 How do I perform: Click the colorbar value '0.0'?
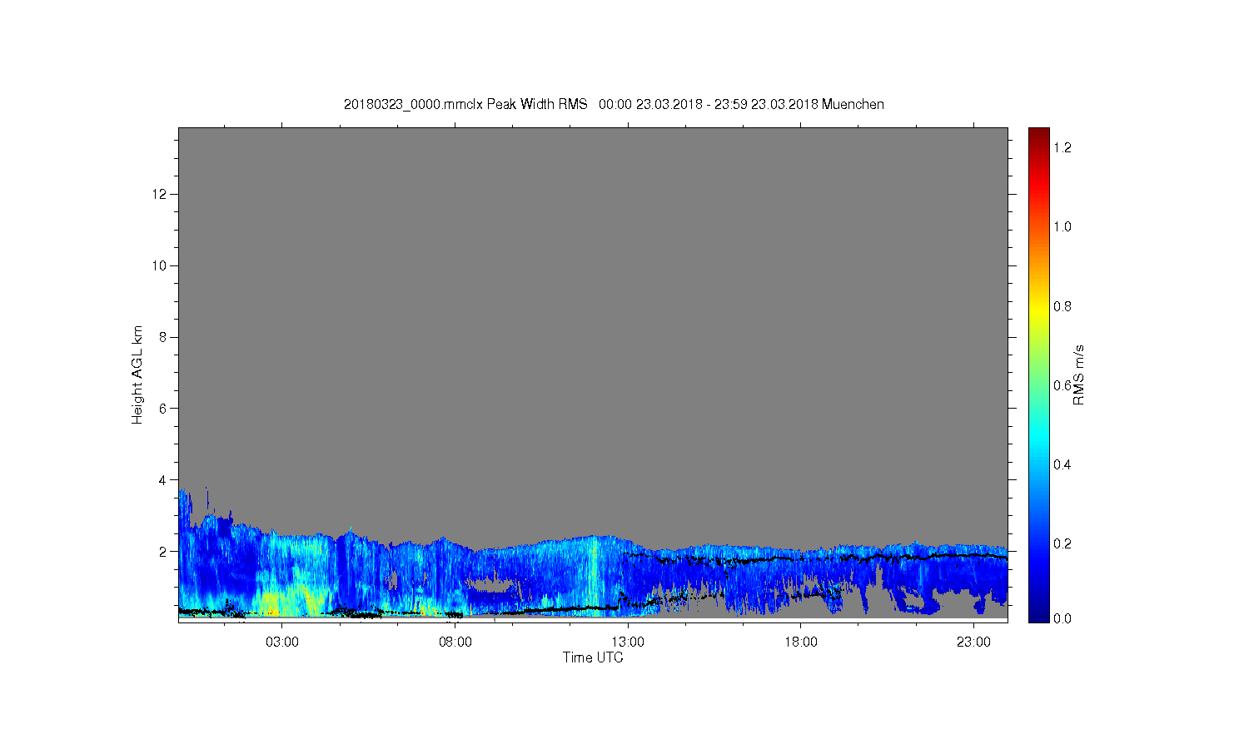[x=1062, y=618]
